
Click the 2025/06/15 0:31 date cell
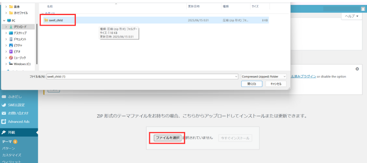(x=198, y=20)
